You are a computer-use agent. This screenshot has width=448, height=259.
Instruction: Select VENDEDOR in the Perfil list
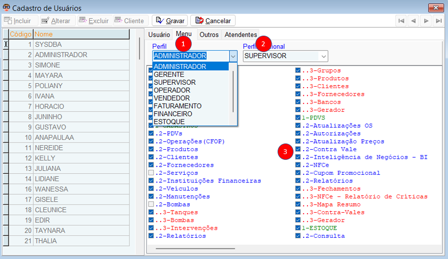191,98
